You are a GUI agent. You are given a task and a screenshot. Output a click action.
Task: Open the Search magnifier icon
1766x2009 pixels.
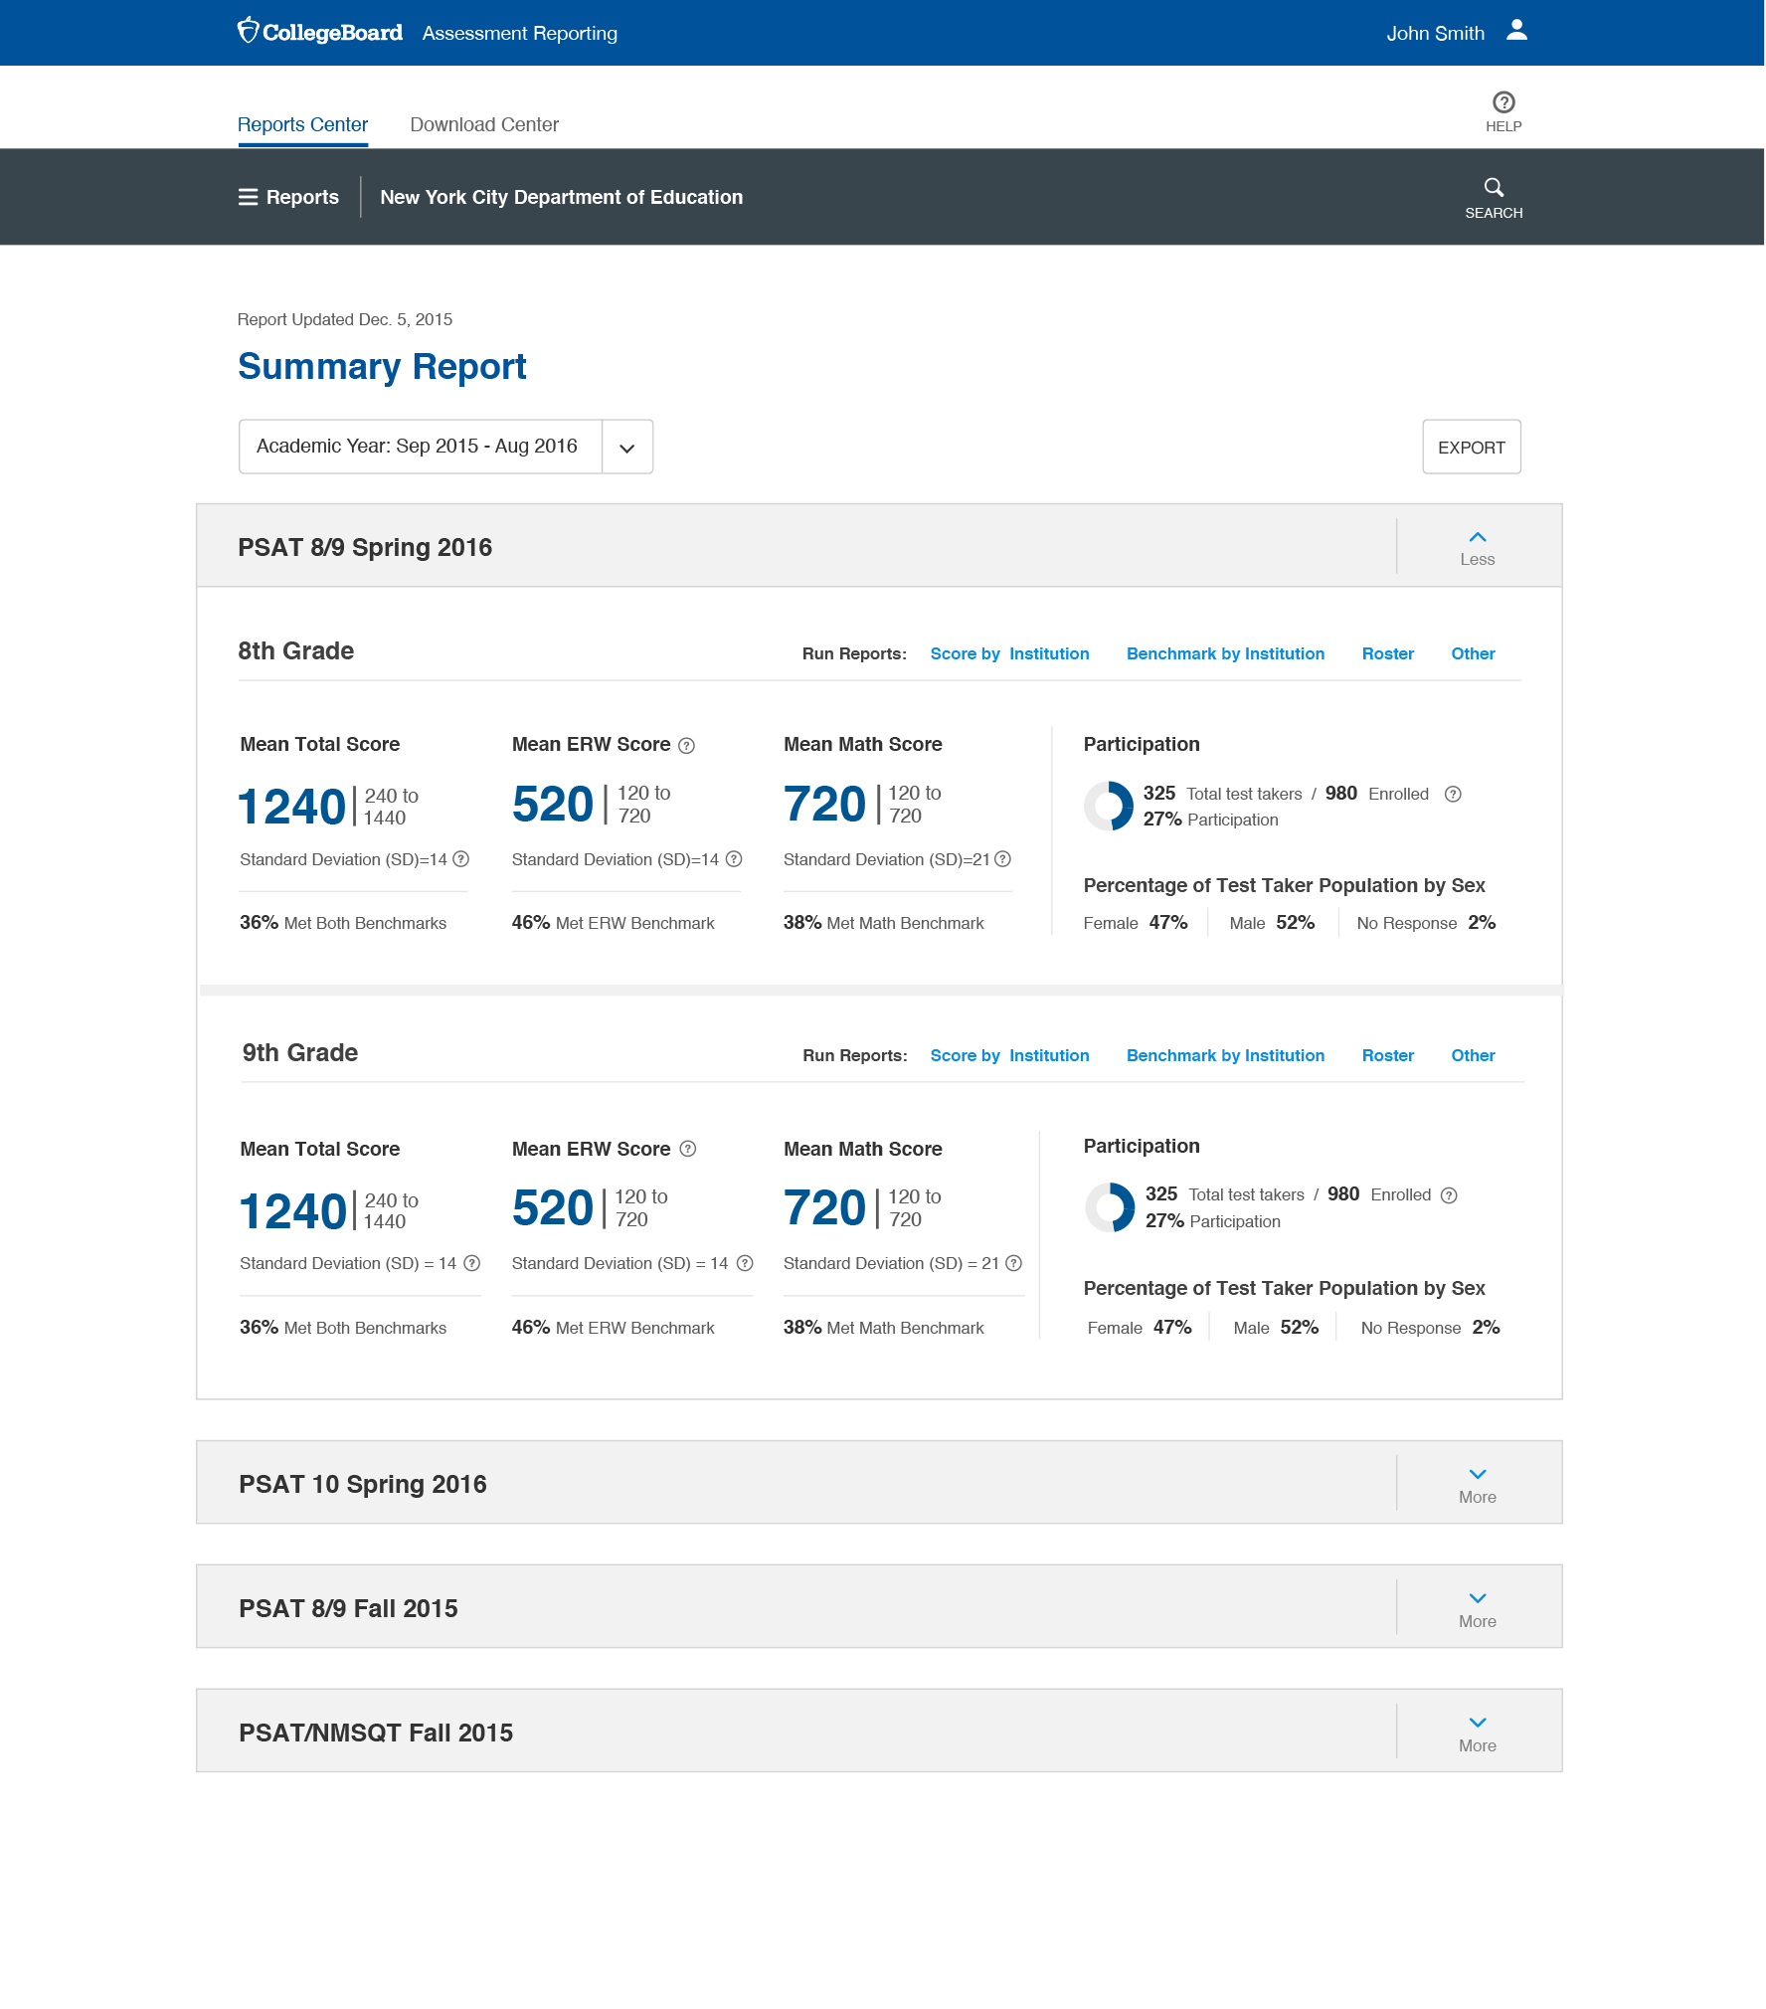[x=1495, y=187]
